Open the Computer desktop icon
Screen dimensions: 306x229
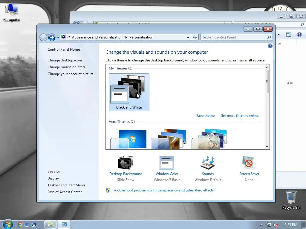click(12, 13)
